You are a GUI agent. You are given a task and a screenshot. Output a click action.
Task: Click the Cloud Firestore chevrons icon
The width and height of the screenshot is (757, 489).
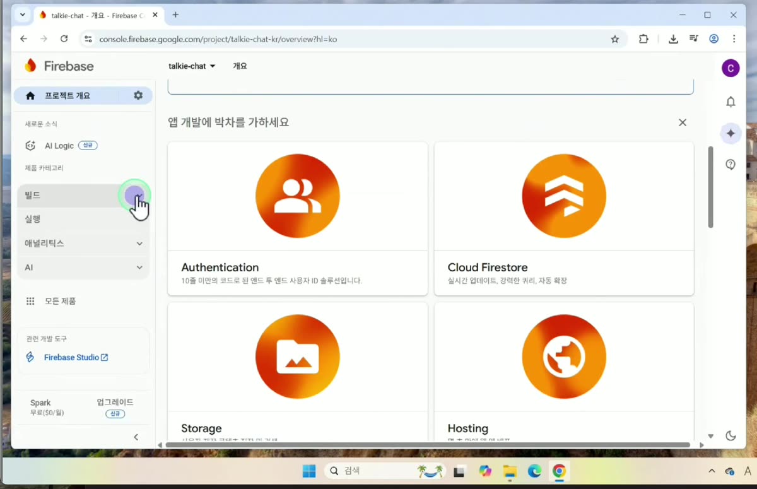(x=564, y=196)
